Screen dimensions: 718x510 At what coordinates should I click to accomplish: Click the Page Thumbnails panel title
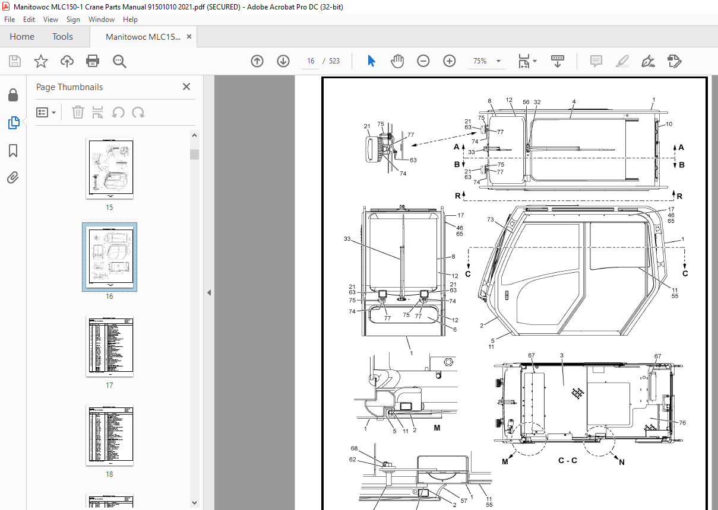(x=69, y=87)
